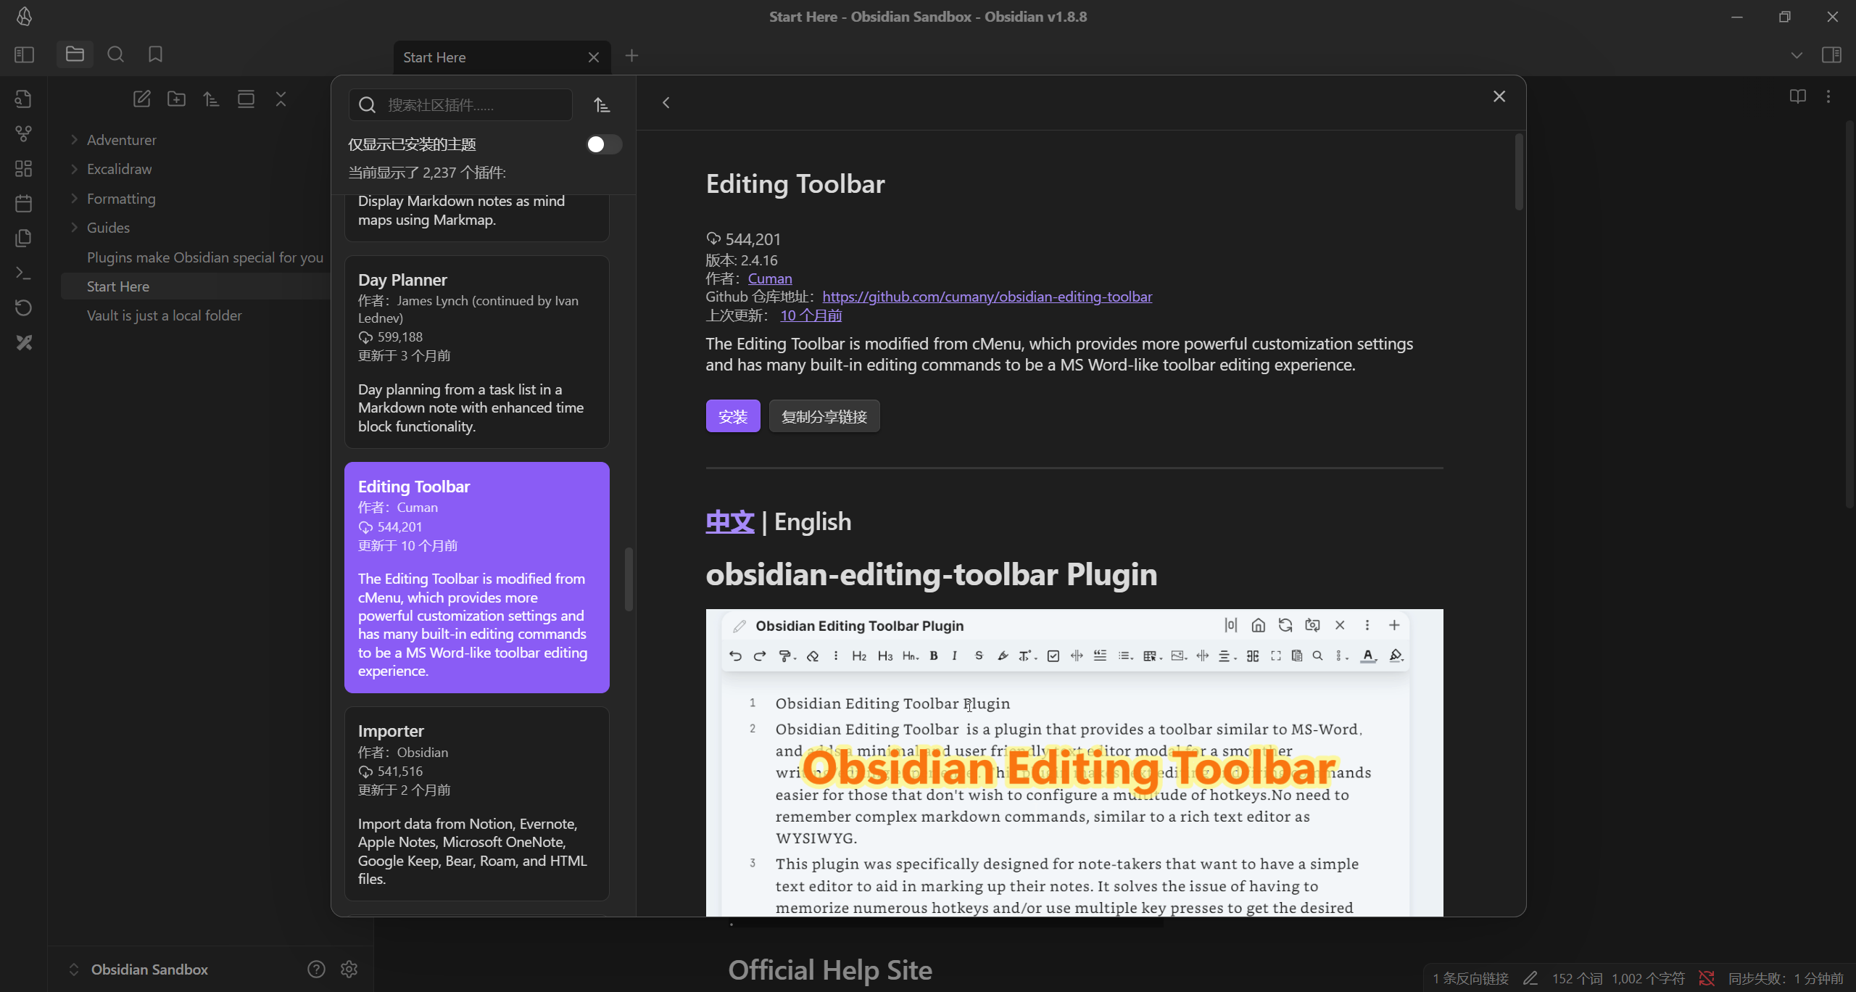Collapse all folders icon in explorer
This screenshot has height=992, width=1856.
pyautogui.click(x=281, y=99)
